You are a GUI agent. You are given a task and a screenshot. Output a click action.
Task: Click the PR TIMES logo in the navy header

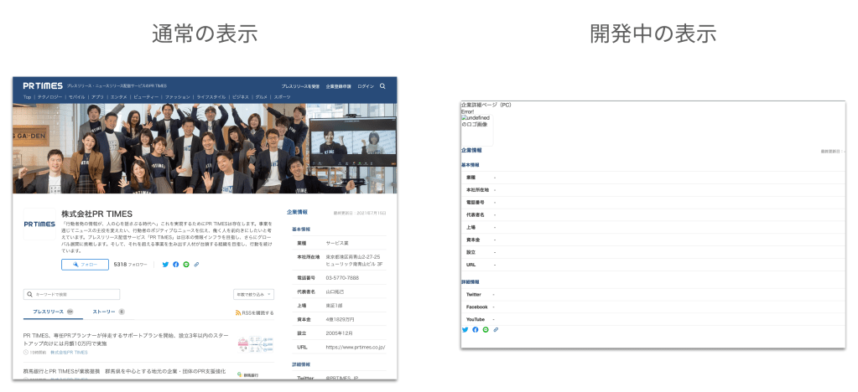[x=39, y=86]
